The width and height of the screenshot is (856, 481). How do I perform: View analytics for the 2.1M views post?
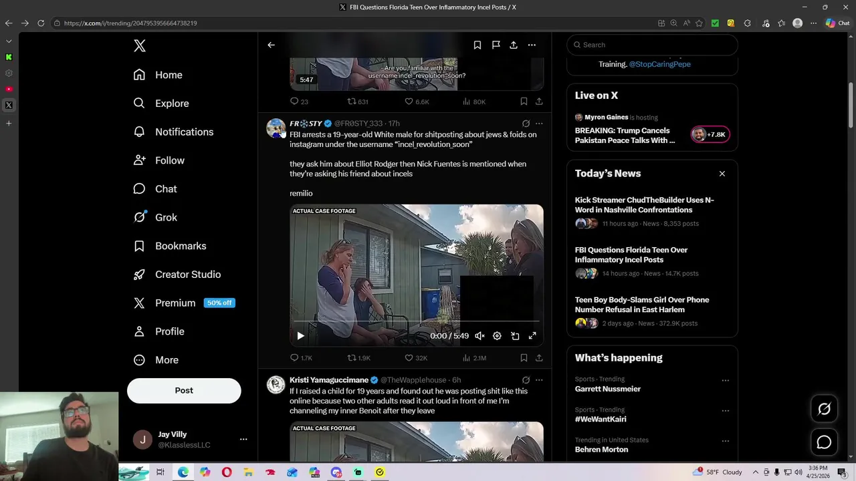tap(474, 358)
